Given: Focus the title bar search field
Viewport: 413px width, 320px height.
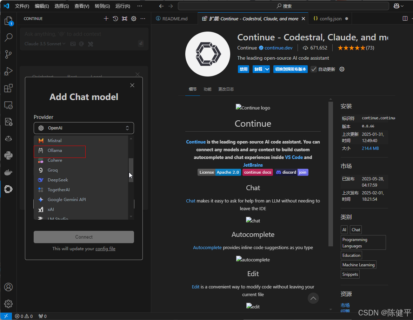Looking at the screenshot, I should [x=284, y=6].
